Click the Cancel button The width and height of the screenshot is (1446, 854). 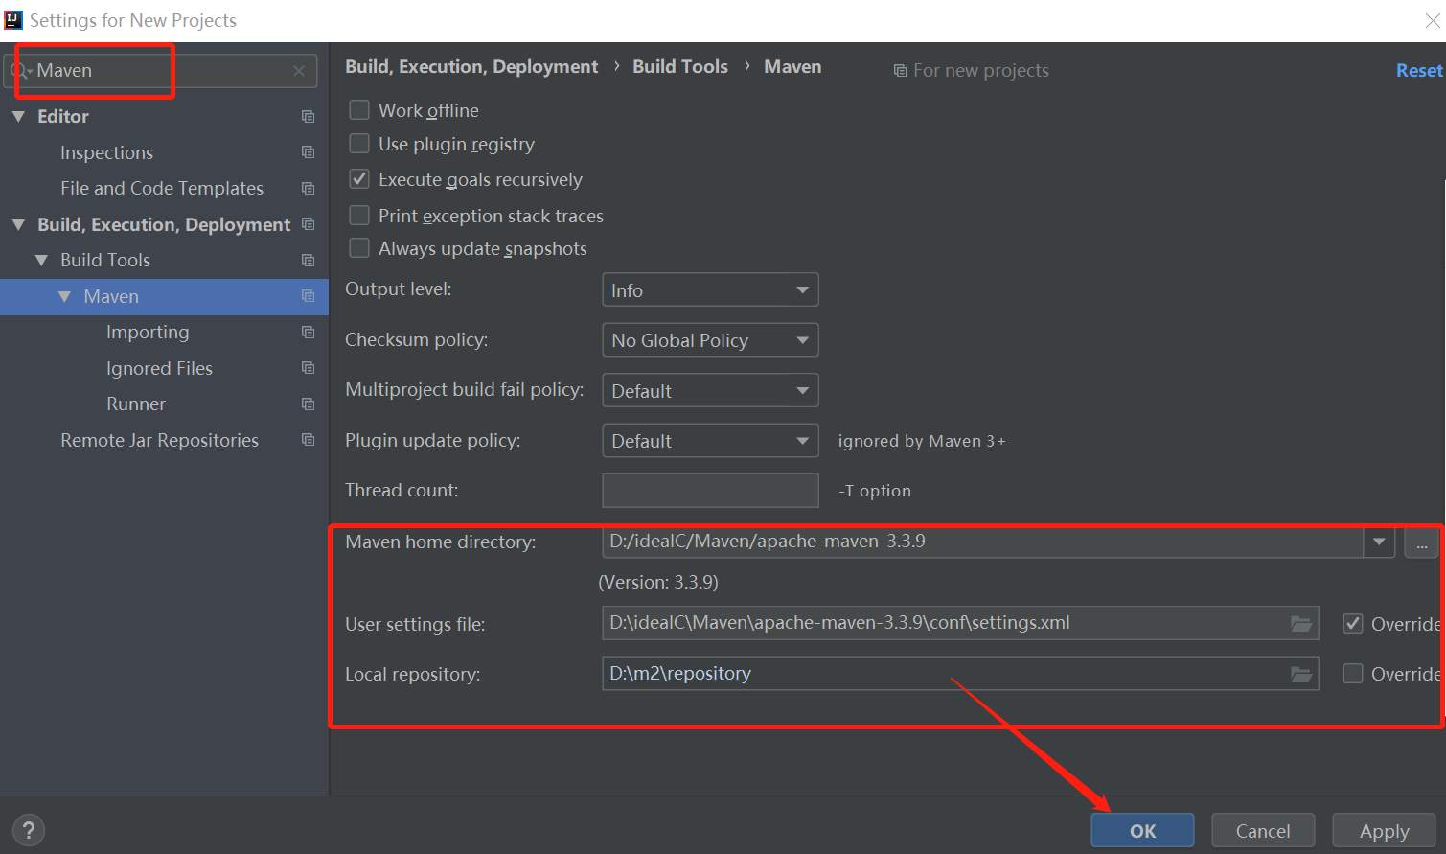coord(1263,831)
